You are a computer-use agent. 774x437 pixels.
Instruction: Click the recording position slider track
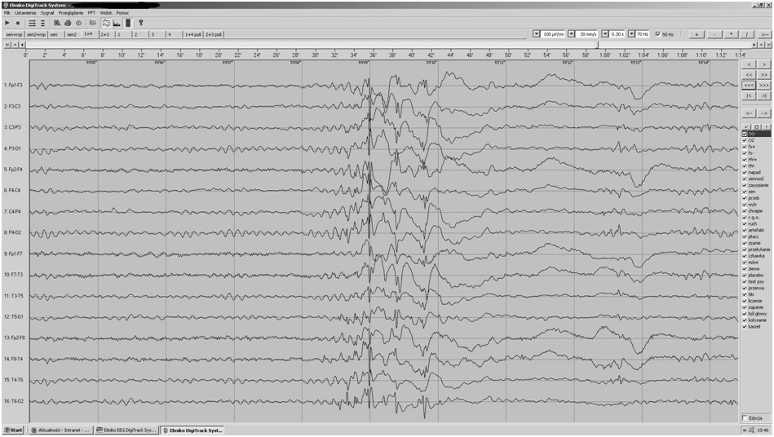tap(390, 45)
